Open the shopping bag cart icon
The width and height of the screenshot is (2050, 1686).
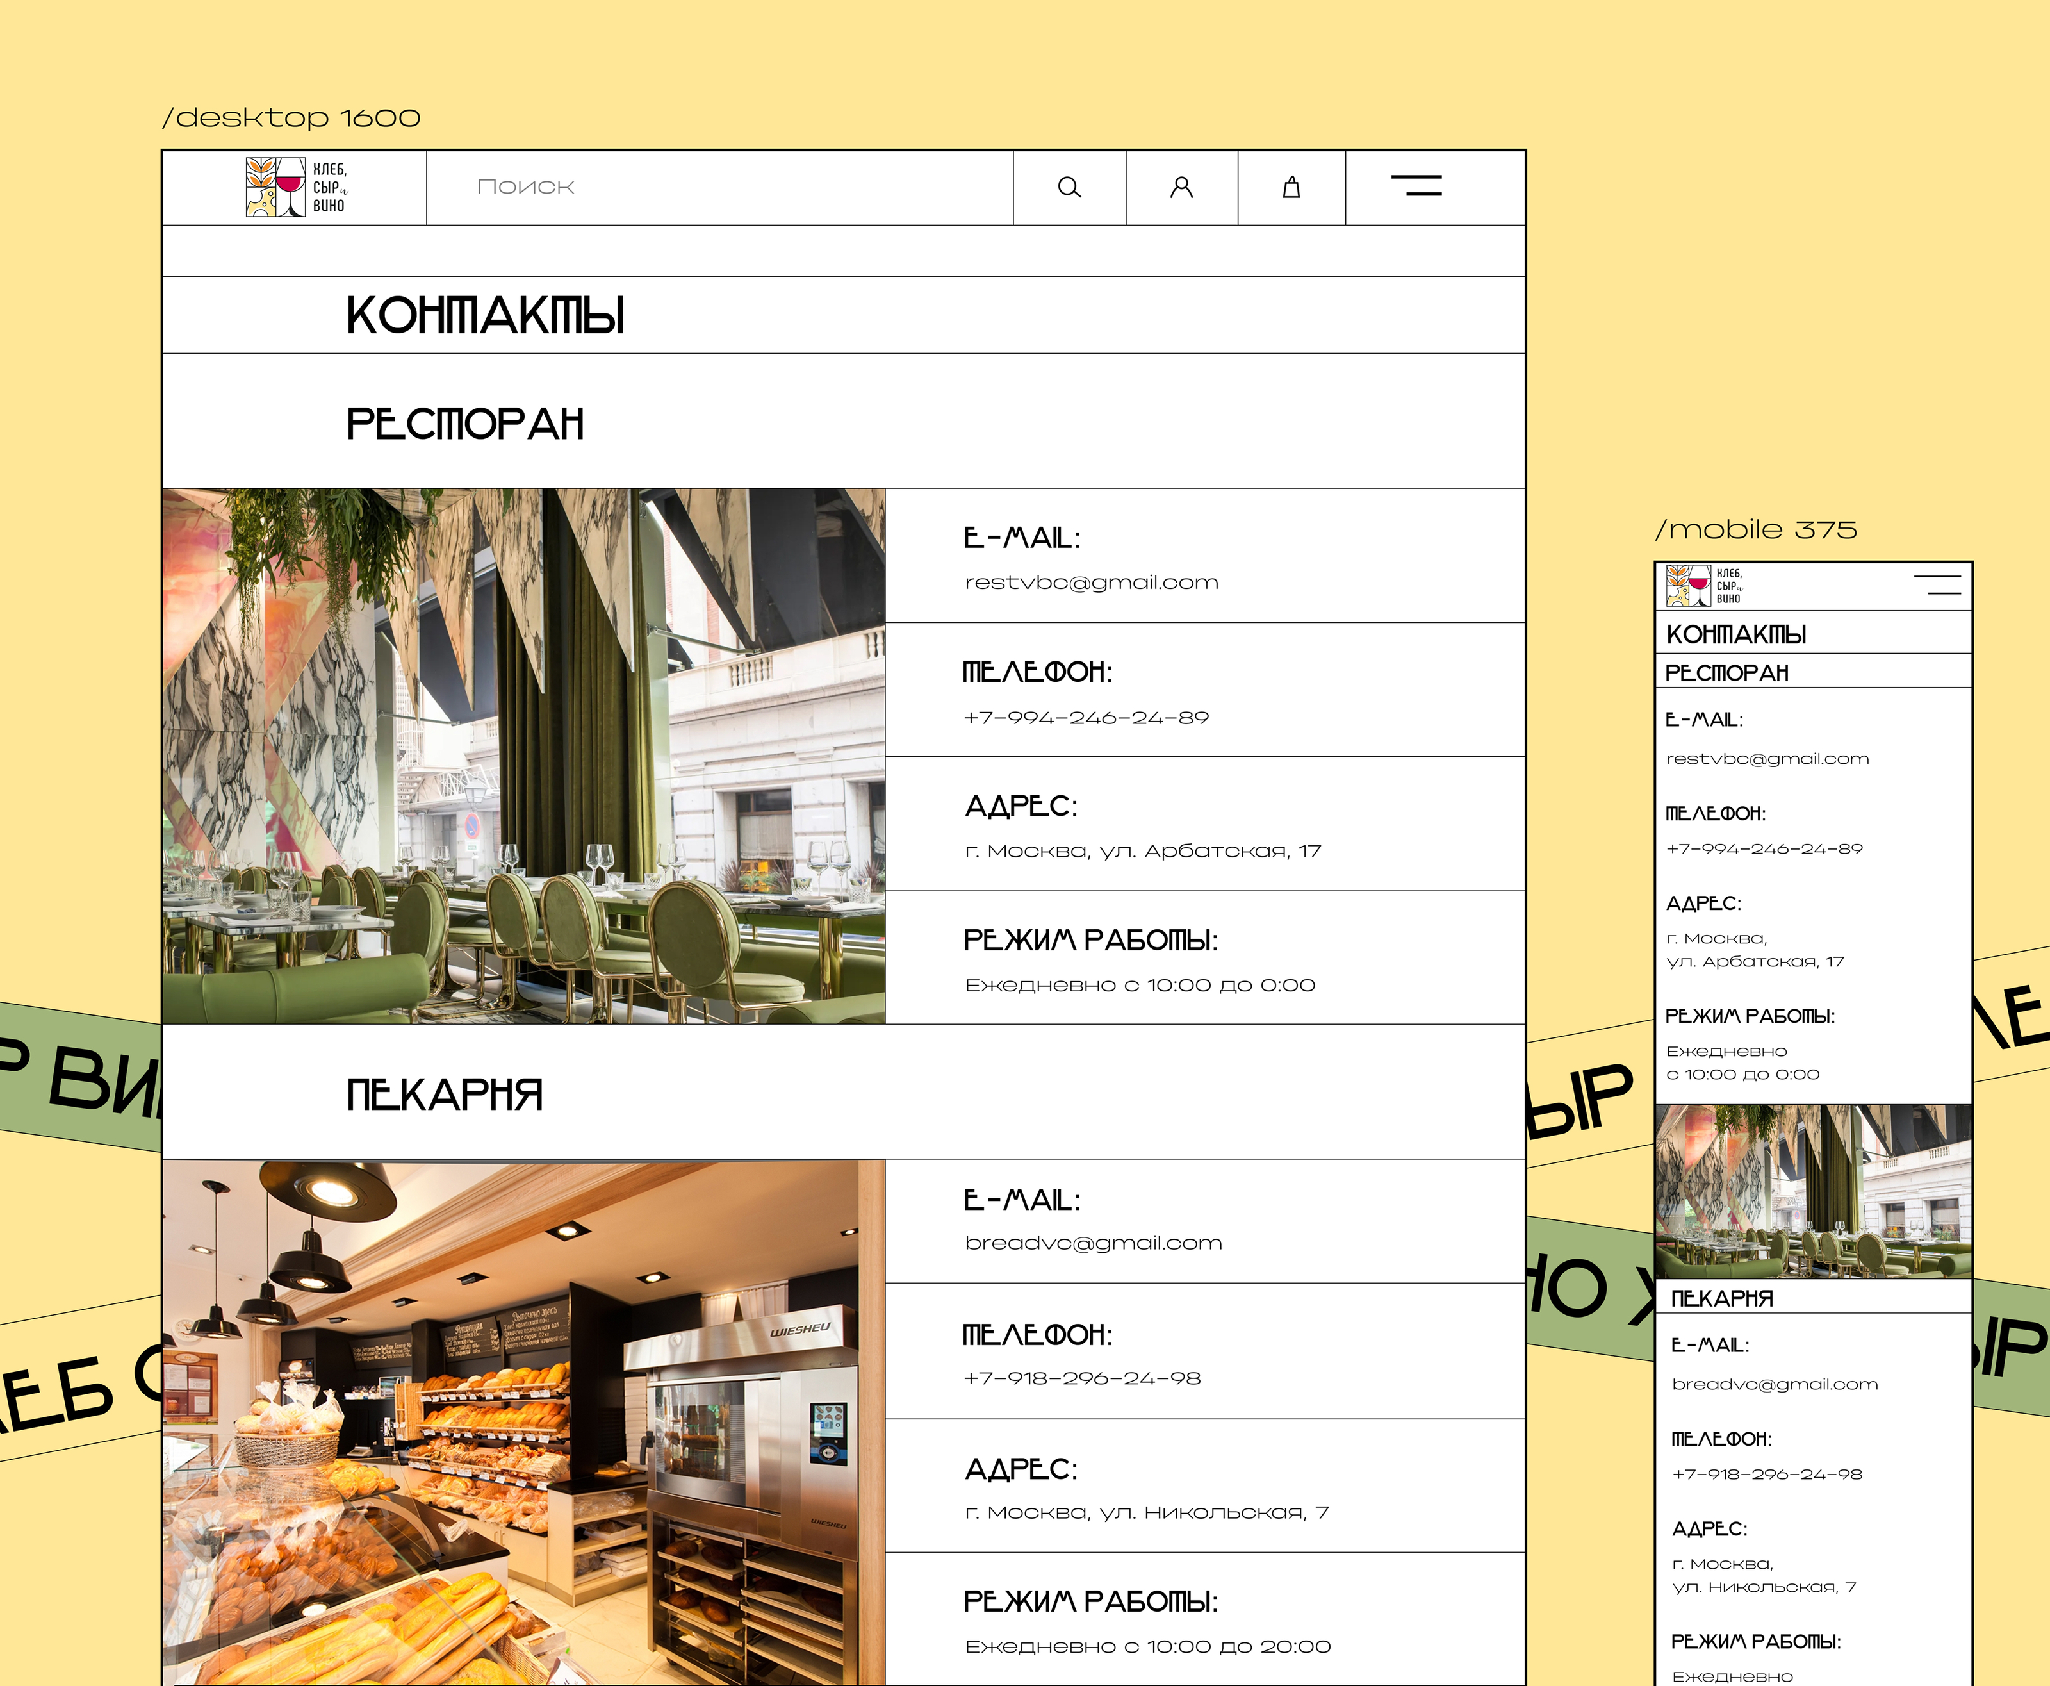coord(1291,188)
